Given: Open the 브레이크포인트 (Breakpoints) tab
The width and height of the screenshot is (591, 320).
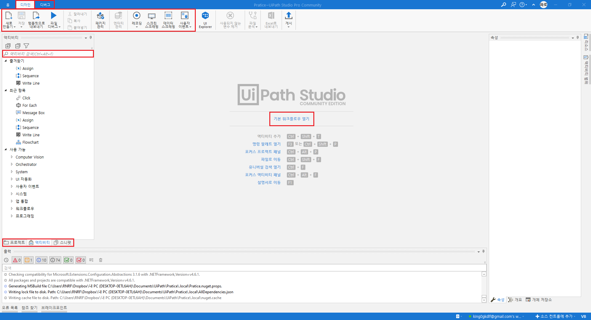Looking at the screenshot, I should coord(54,308).
